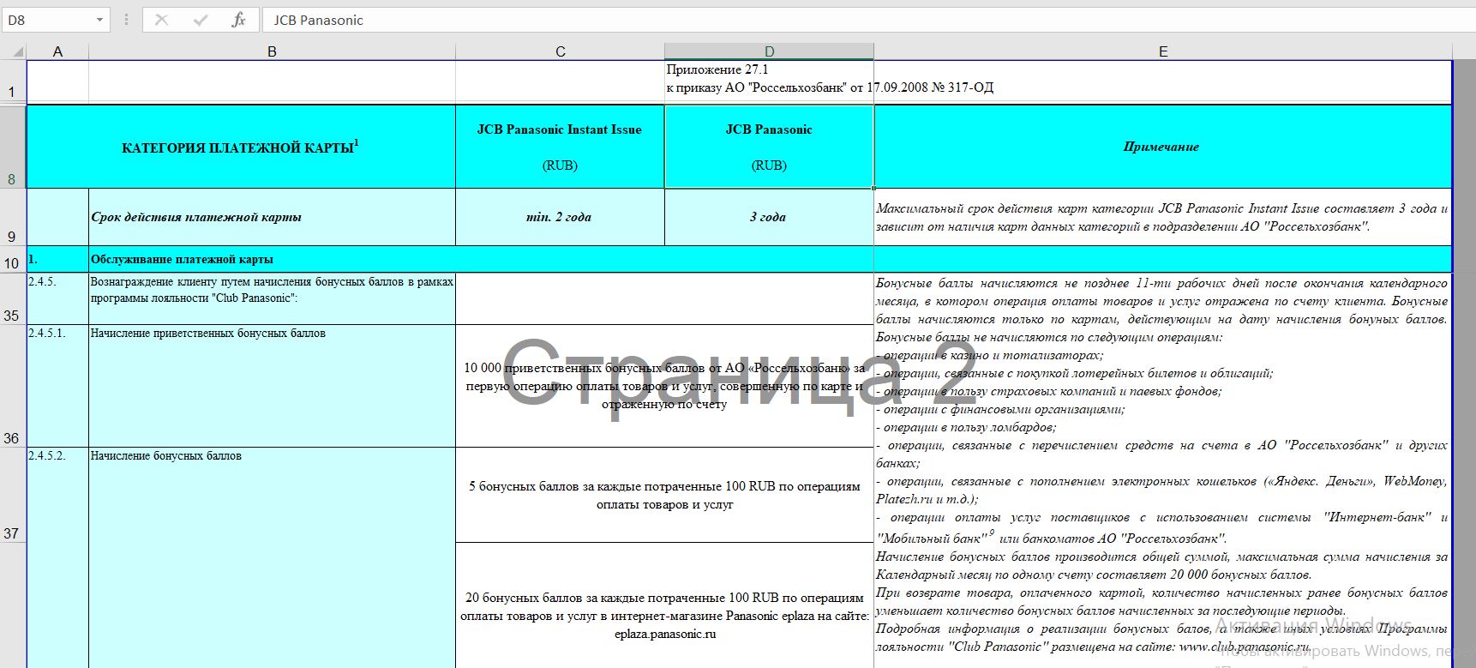
Task: Select row 35 header
Action: (x=12, y=298)
